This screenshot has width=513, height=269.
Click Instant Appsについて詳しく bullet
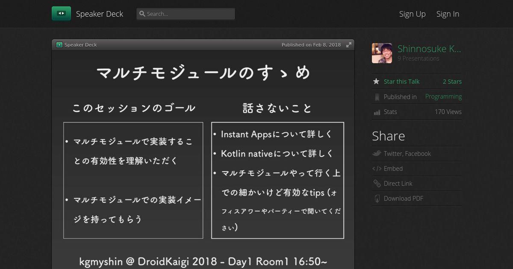pos(276,134)
